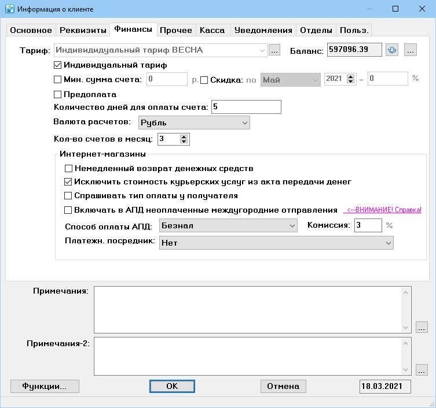Click into the Примечания-2 text area
The width and height of the screenshot is (436, 408).
coord(247,357)
